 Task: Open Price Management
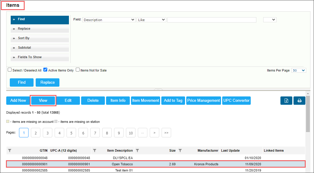pos(203,101)
